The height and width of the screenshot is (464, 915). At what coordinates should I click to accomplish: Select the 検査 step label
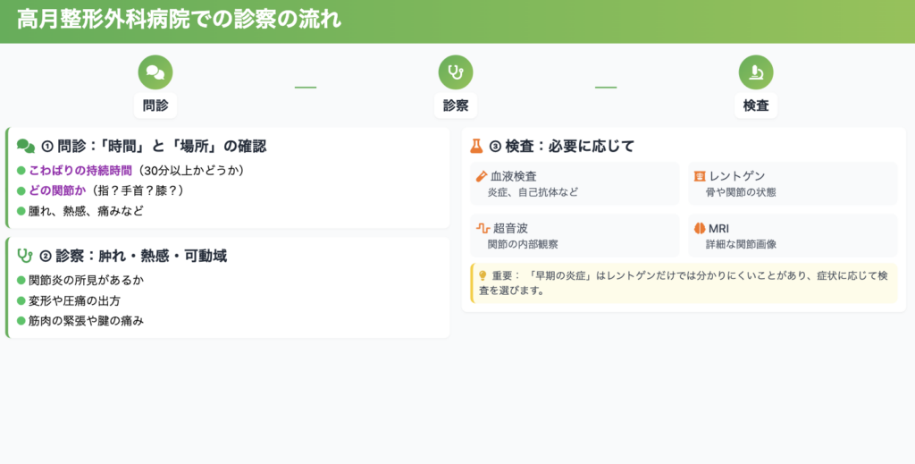tap(756, 105)
